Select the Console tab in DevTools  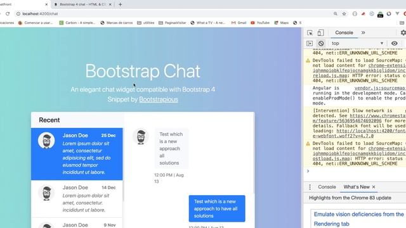point(344,32)
